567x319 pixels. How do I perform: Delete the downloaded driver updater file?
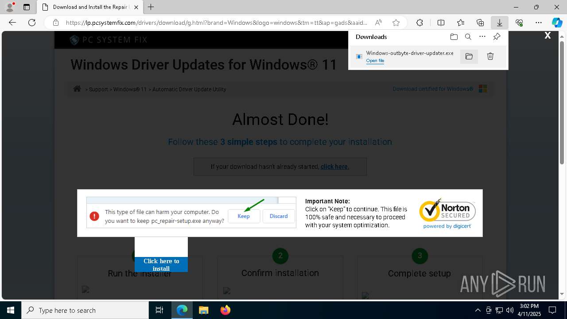point(490,56)
